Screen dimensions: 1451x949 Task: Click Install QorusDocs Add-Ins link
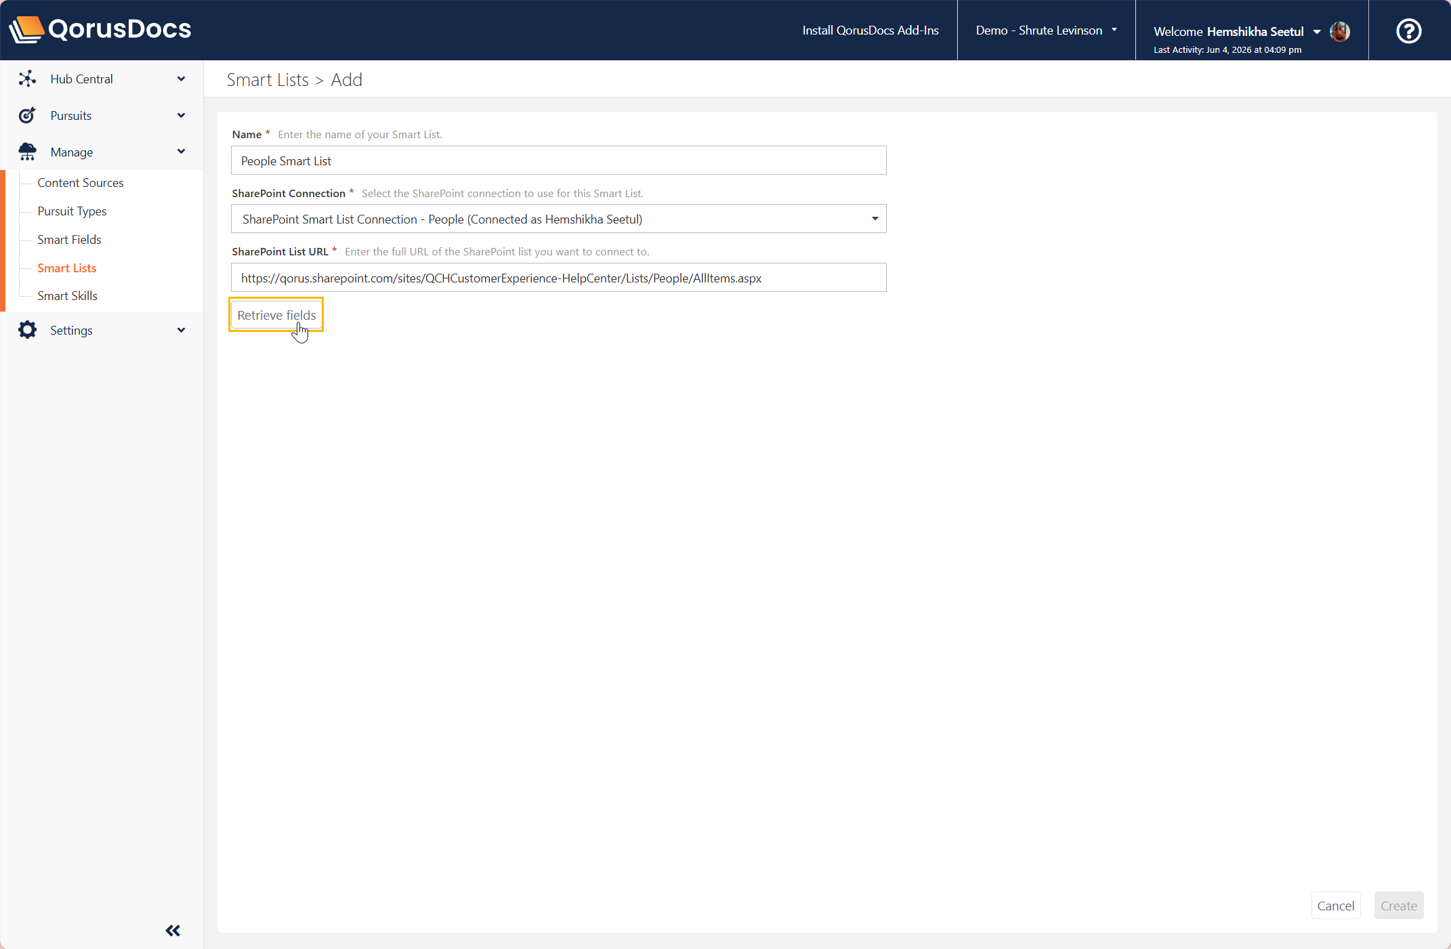click(870, 30)
